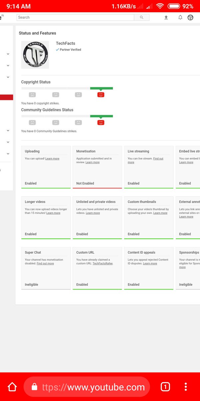Screen dimensions: 200x401
Task: Open Learn more in Unlisted and private videos
Action: click(x=93, y=213)
